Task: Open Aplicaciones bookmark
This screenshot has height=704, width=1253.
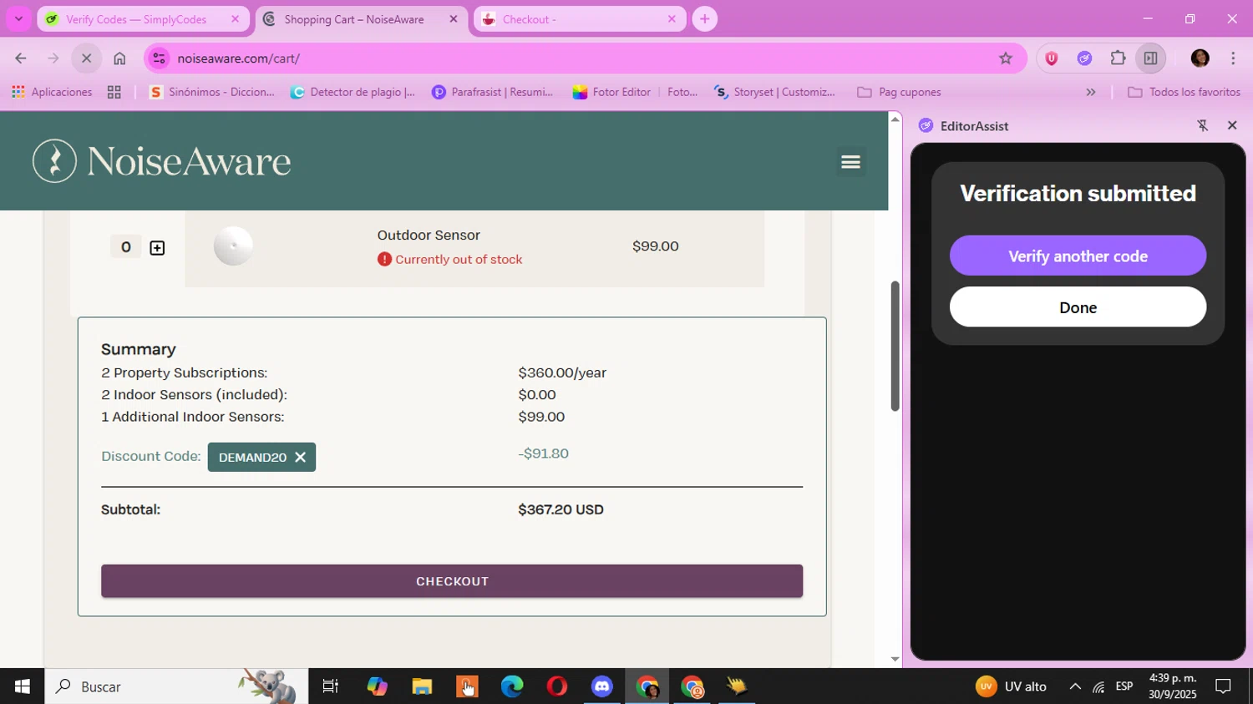Action: point(52,92)
